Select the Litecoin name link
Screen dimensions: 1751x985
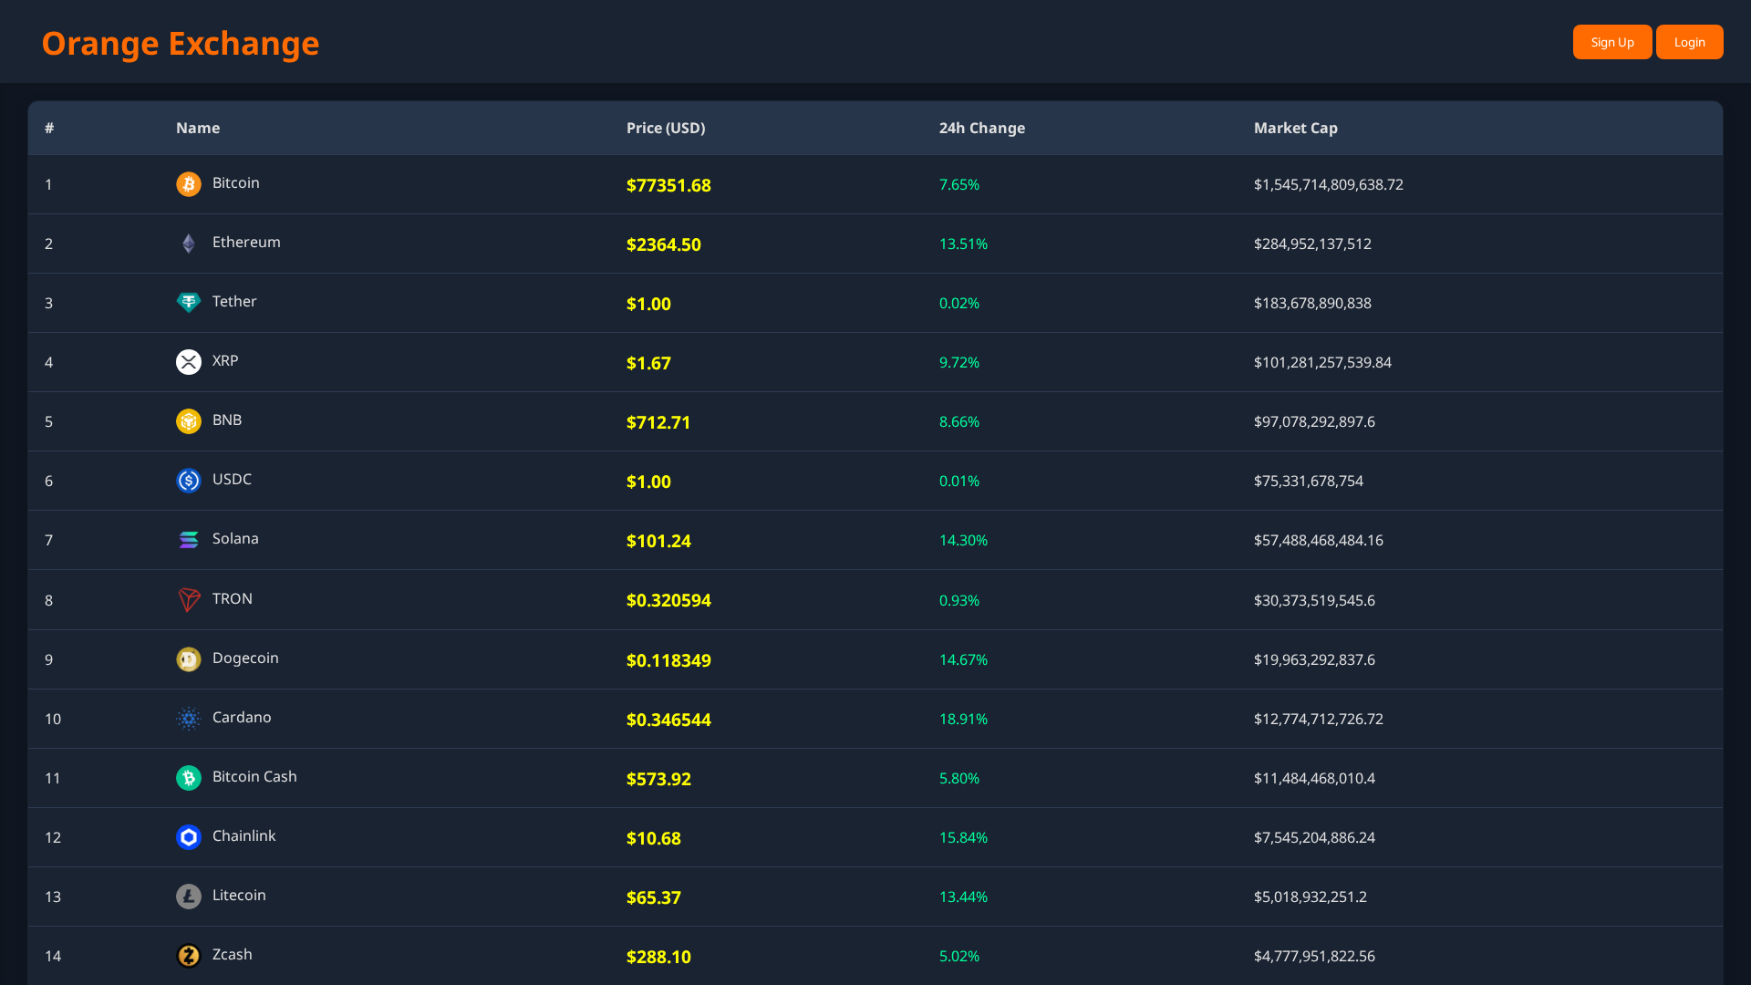(x=238, y=896)
